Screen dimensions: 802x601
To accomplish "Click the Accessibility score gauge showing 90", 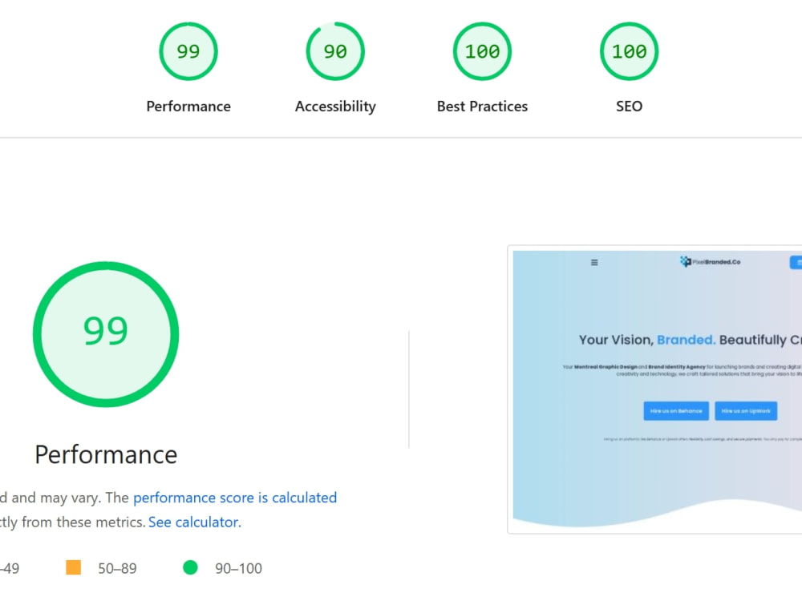I will (x=335, y=51).
